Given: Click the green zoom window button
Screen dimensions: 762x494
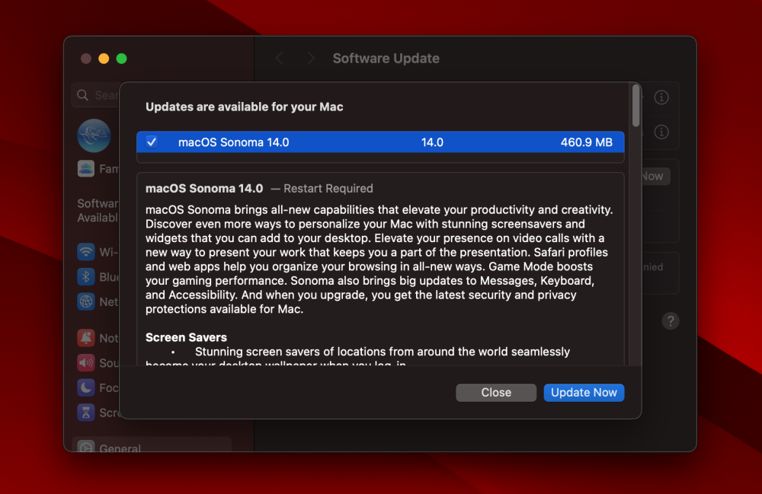Looking at the screenshot, I should 121,59.
